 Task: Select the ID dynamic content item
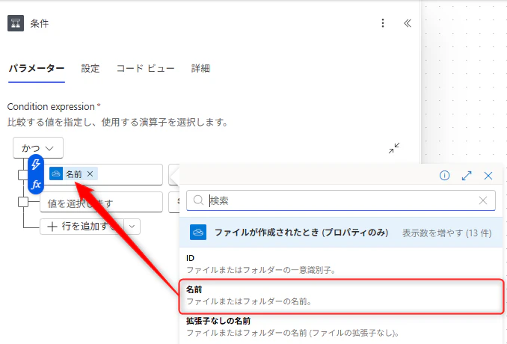coord(341,263)
